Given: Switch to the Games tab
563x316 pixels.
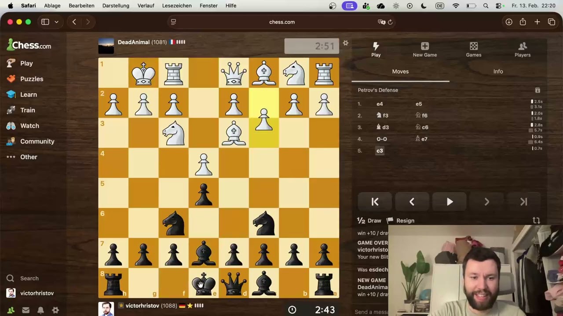Looking at the screenshot, I should (474, 50).
